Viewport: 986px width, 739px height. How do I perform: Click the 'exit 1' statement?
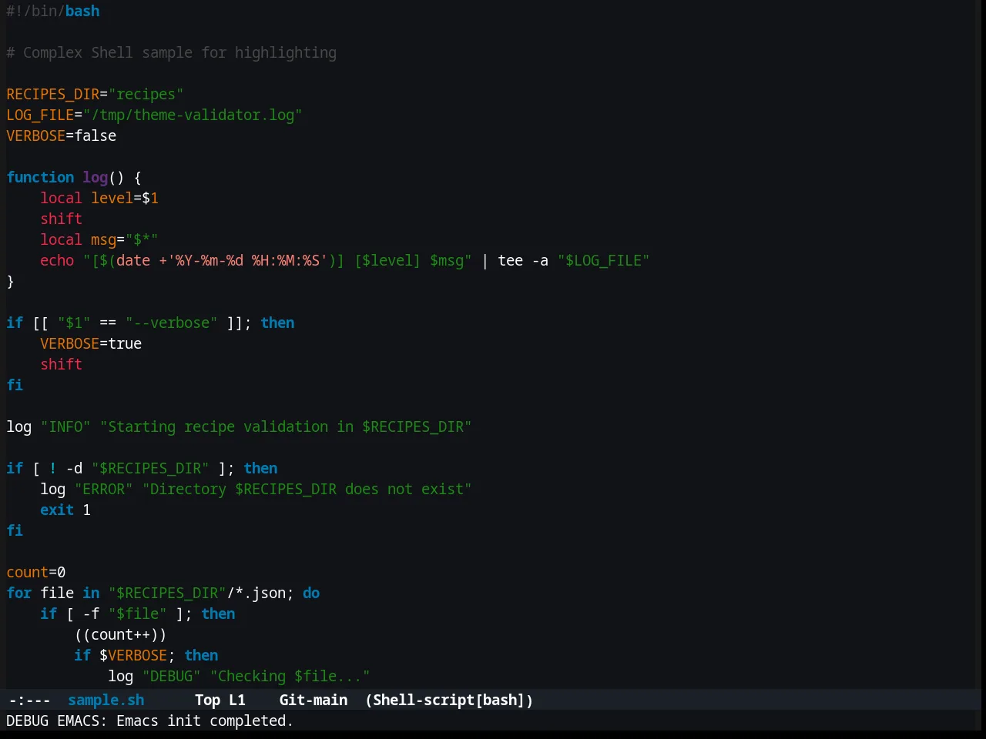(65, 510)
